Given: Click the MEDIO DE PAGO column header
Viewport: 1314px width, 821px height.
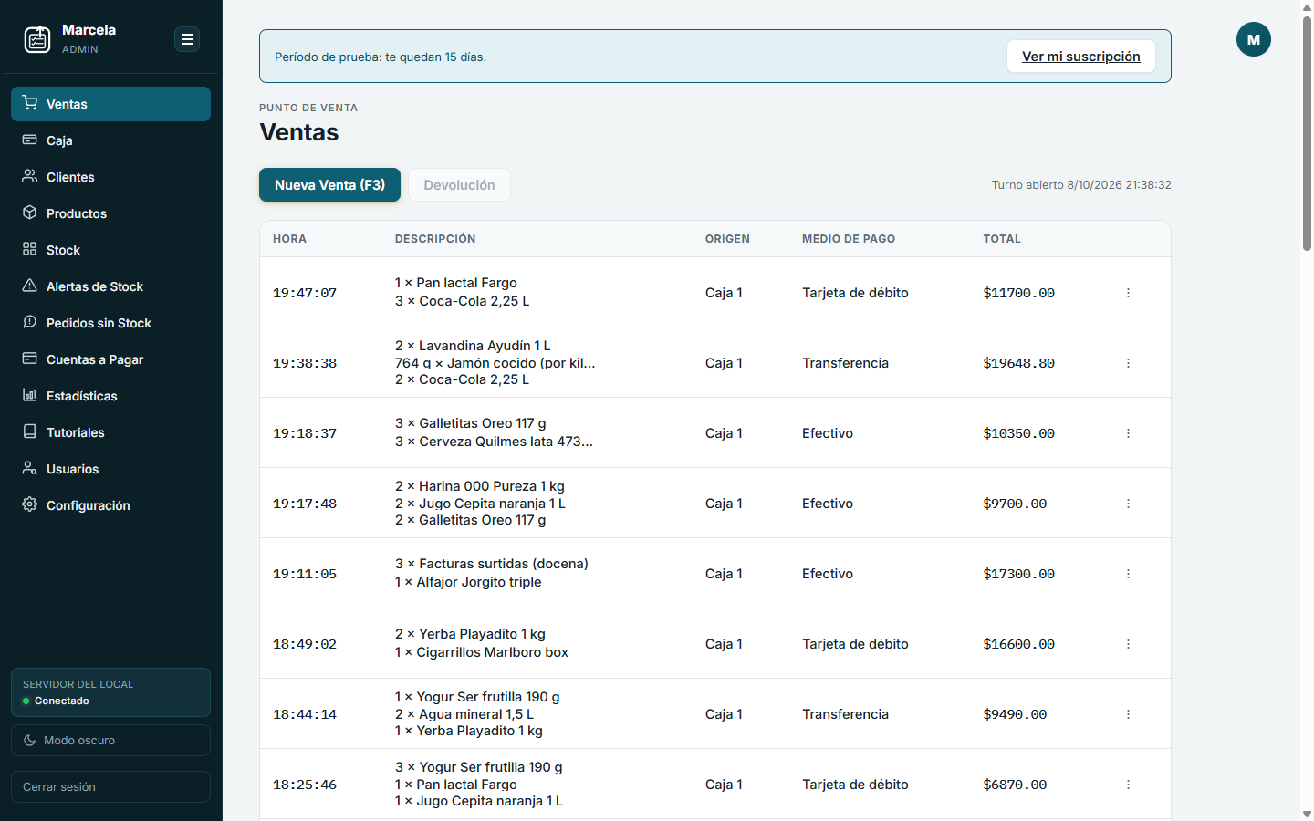Looking at the screenshot, I should 849,239.
